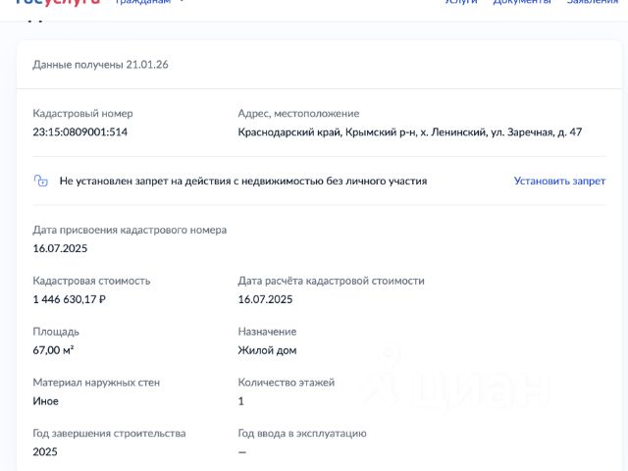
Task: Click the Жилой дом purpose value
Action: pos(267,350)
